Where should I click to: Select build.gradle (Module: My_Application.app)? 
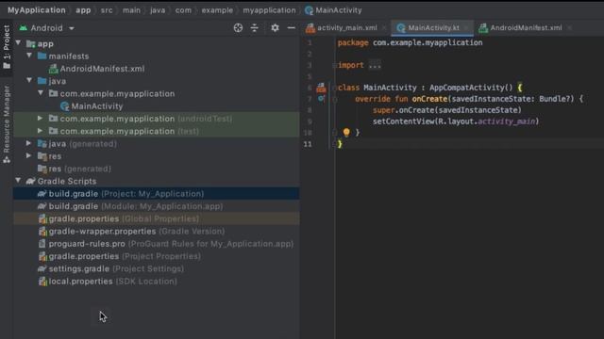157,206
